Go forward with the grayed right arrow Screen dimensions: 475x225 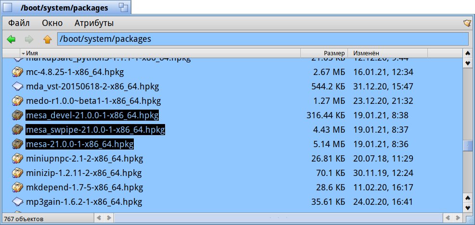pos(29,39)
